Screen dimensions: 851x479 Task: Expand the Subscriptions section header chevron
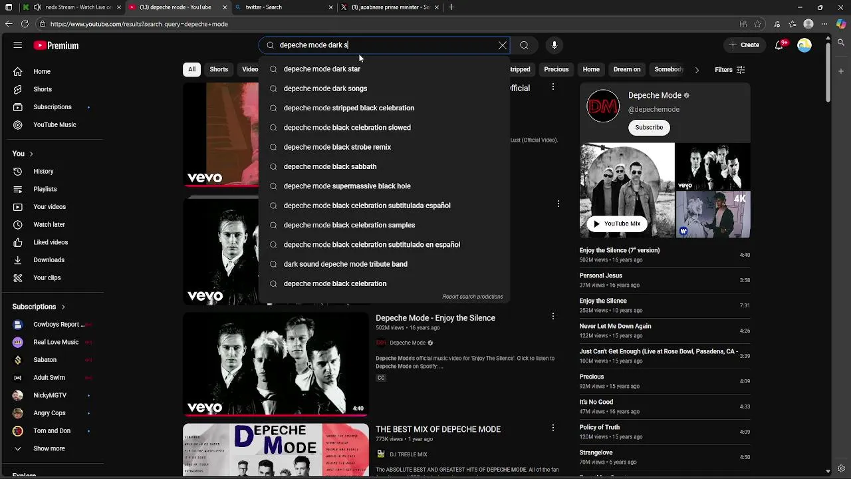63,307
